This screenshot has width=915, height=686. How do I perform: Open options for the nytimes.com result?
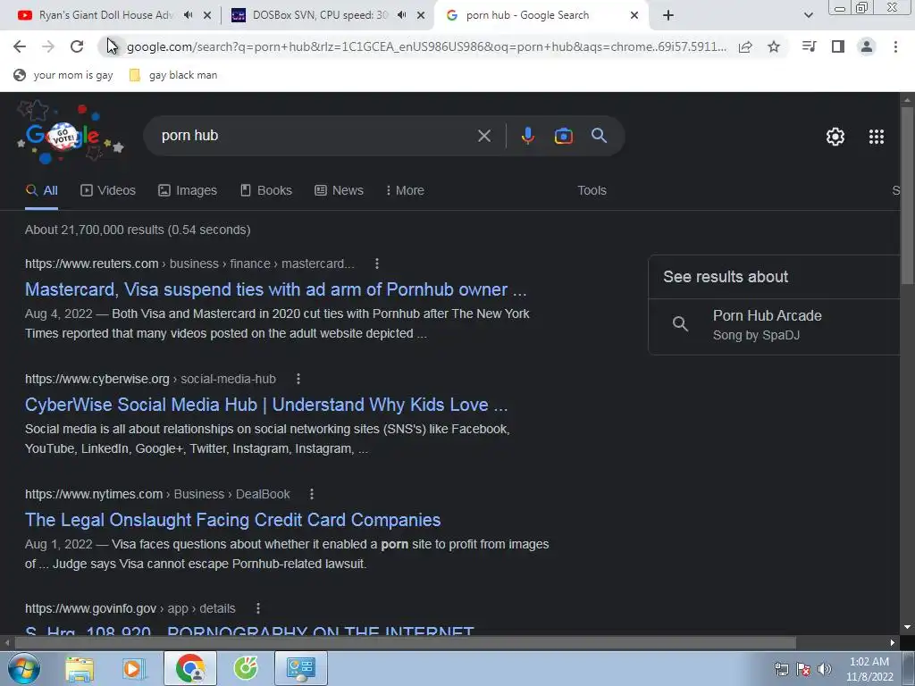pos(312,494)
